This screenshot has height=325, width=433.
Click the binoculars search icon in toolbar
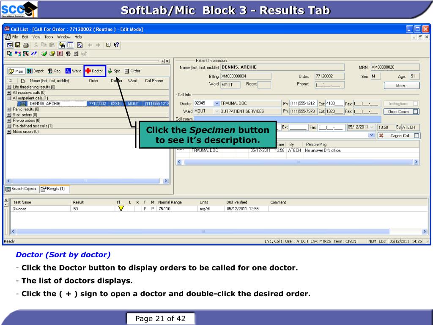tap(62, 45)
